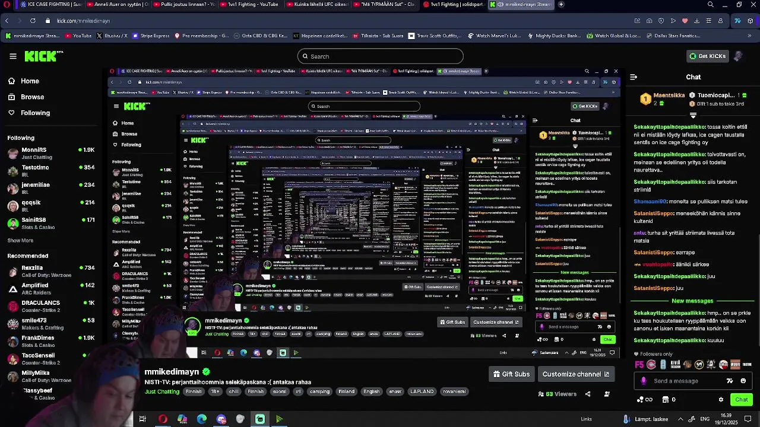760x427 pixels.
Task: Open Browse in the outermost Kick sidebar
Action: pos(32,97)
